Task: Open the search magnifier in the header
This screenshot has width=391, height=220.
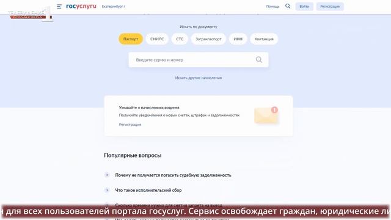Action: pyautogui.click(x=288, y=6)
